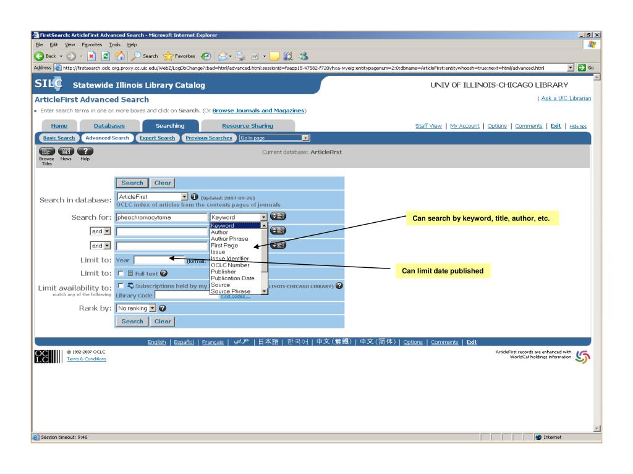Open Rank by help icon
The image size is (633, 474).
[x=163, y=308]
